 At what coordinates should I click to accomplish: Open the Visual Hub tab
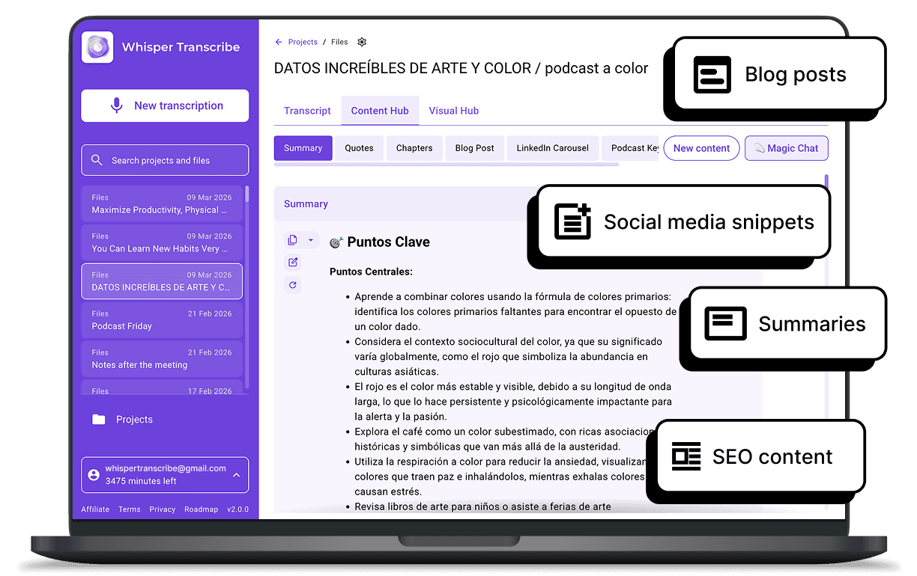(453, 111)
